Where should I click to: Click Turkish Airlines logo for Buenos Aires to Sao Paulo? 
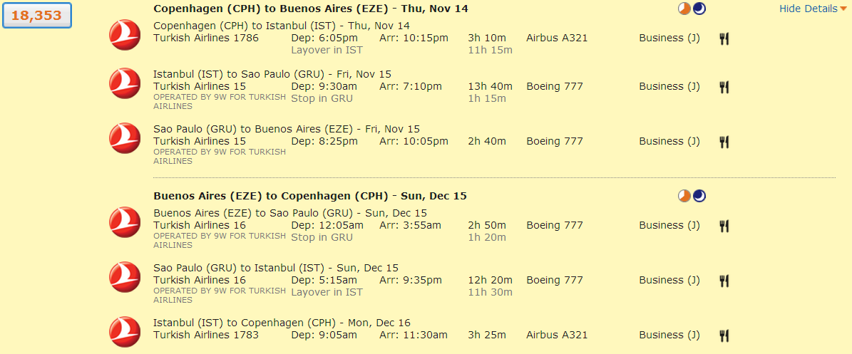[x=125, y=222]
